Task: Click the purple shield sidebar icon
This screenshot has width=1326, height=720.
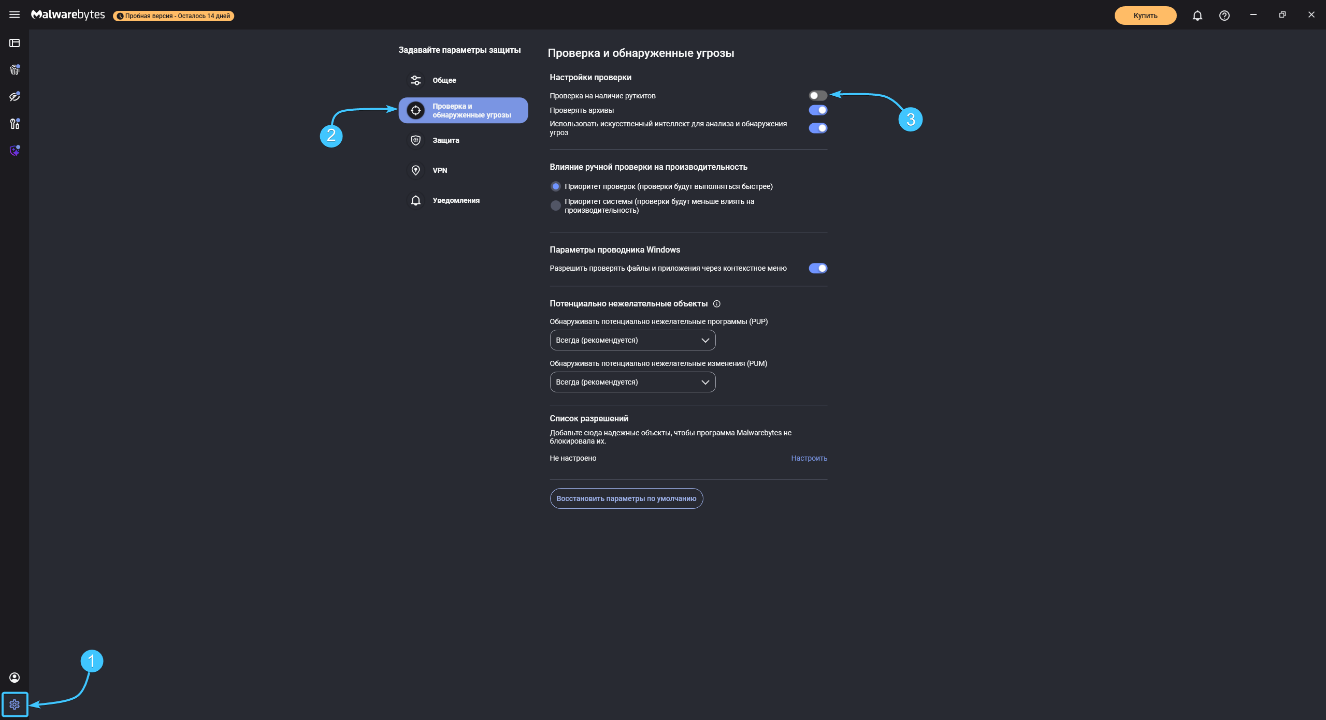Action: click(x=15, y=151)
